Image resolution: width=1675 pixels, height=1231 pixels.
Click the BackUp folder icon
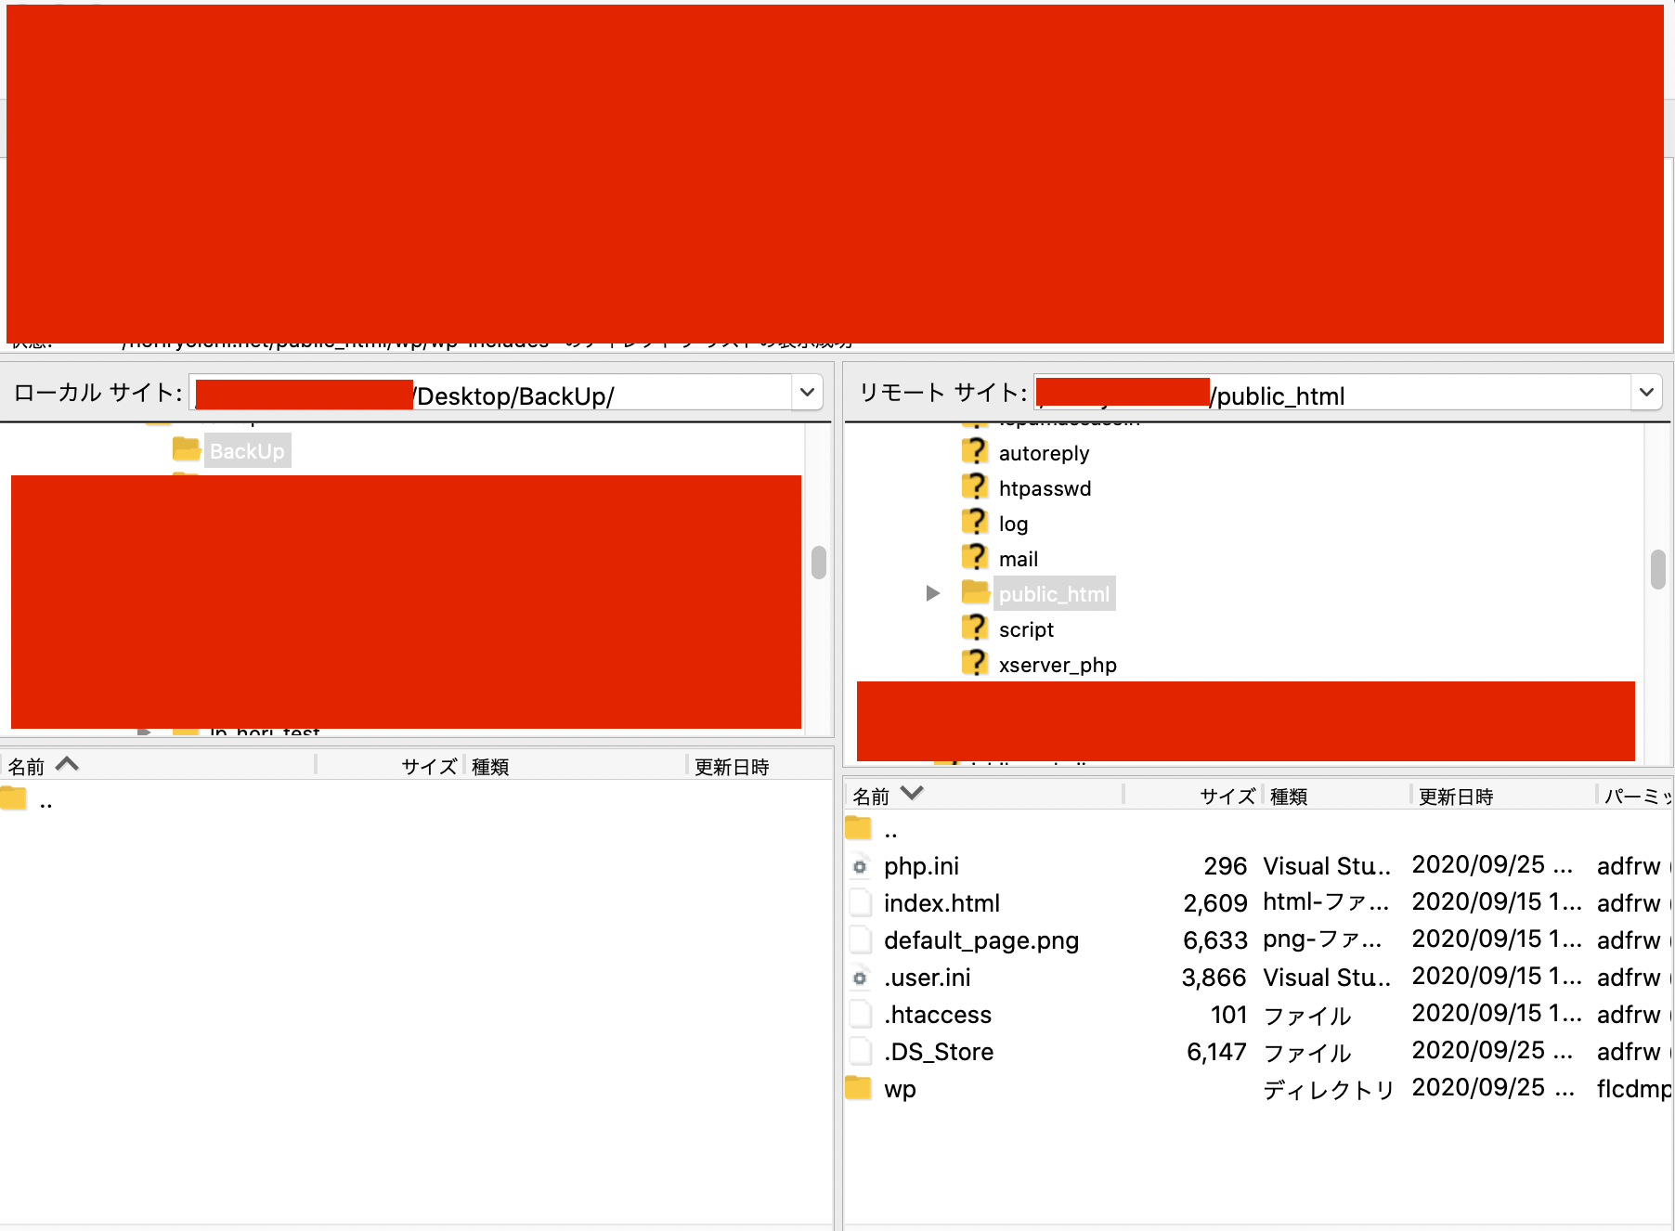pyautogui.click(x=187, y=450)
